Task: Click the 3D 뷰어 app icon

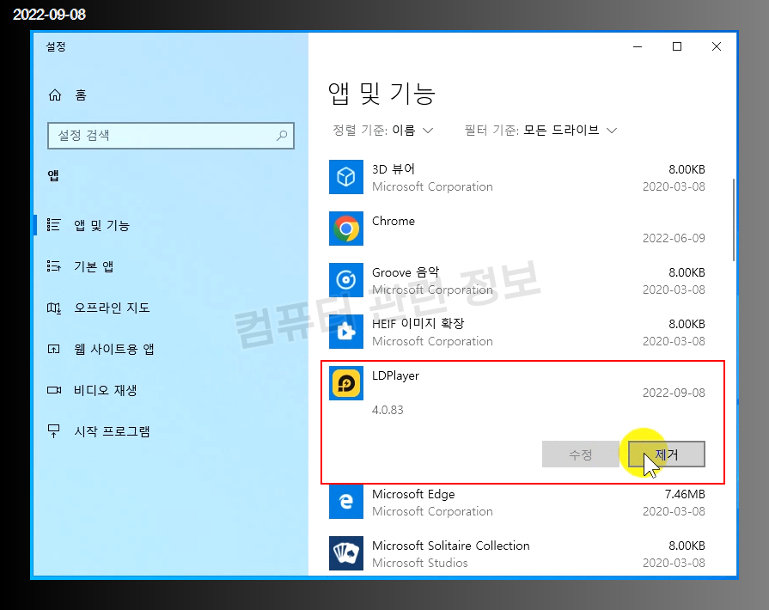Action: click(346, 177)
